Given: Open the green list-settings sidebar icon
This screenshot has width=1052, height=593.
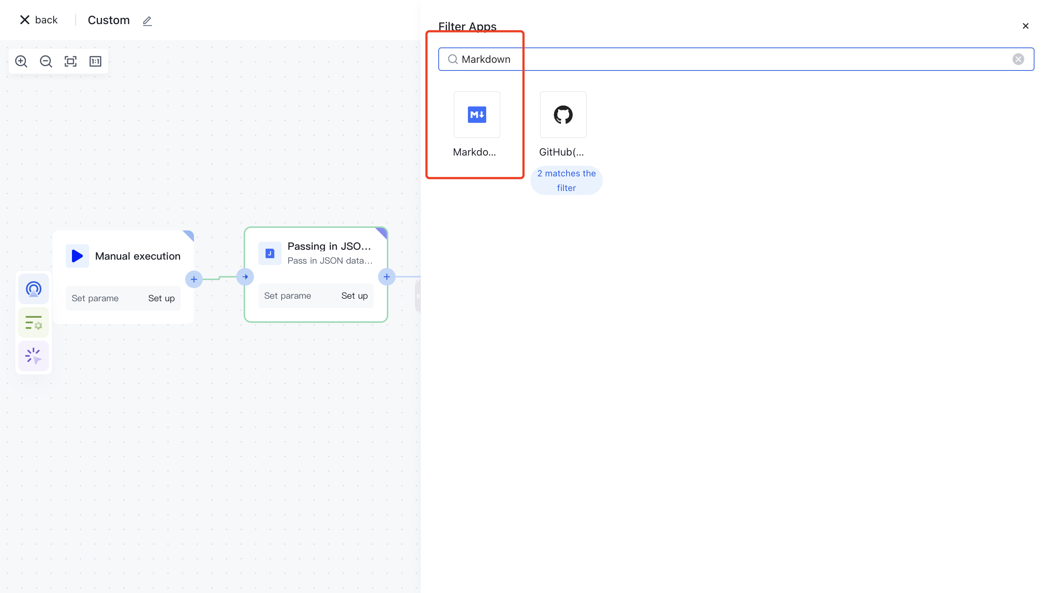Looking at the screenshot, I should [x=34, y=323].
